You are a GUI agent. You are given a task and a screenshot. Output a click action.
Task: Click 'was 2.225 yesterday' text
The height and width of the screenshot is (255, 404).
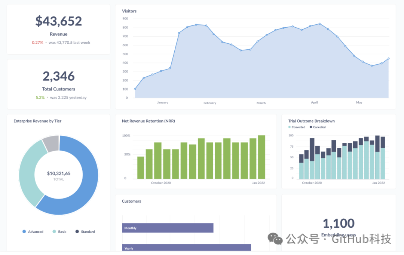coord(68,97)
